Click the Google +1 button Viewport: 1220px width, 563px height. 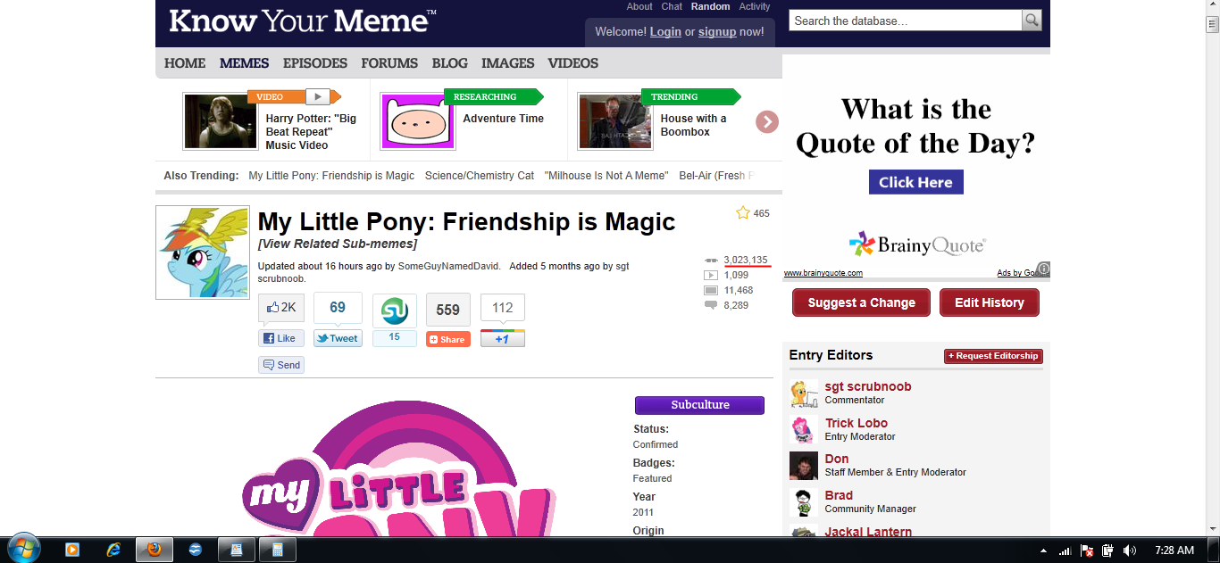click(503, 339)
